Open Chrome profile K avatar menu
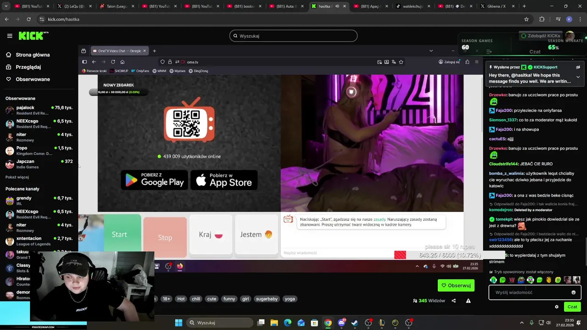The image size is (587, 330). (x=569, y=19)
